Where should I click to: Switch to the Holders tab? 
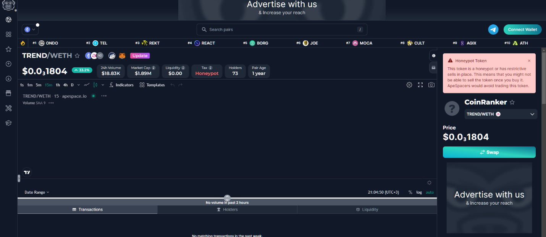[227, 210]
